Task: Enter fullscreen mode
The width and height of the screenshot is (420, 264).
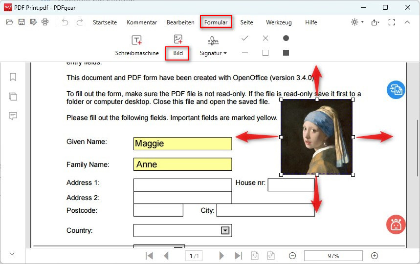Action: tap(392, 22)
